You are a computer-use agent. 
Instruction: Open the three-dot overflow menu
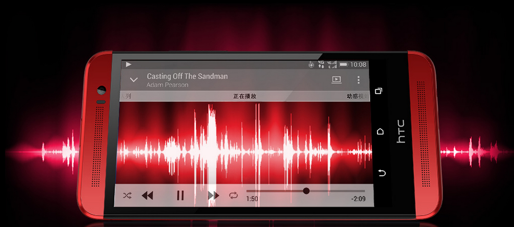click(x=359, y=80)
